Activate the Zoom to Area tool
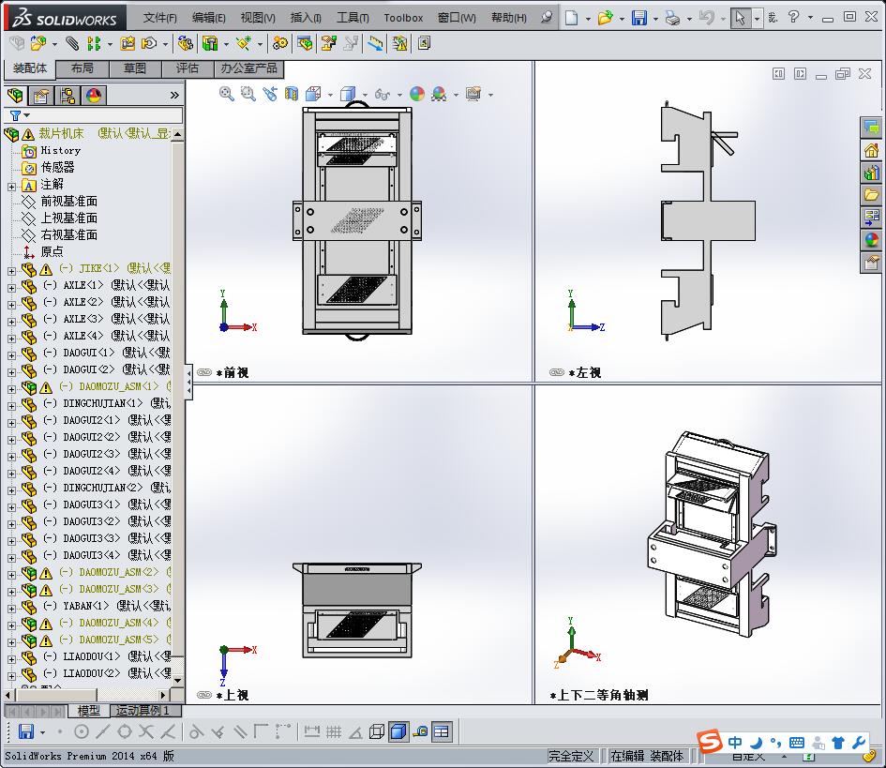 tap(247, 94)
